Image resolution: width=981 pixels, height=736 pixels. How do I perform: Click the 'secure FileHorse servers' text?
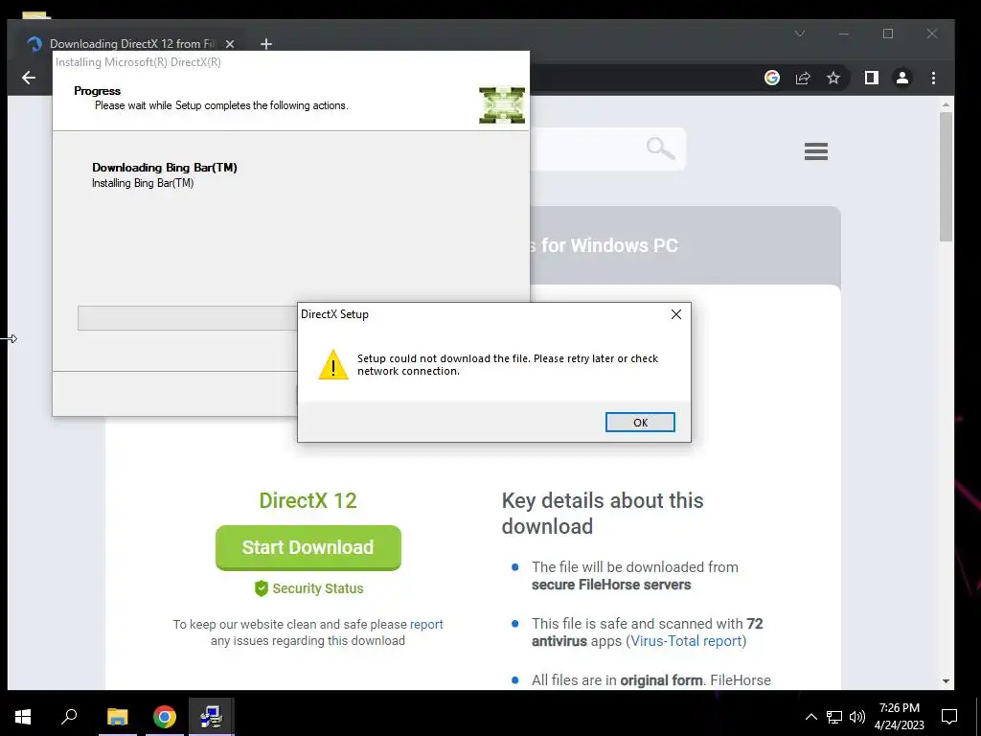point(611,585)
